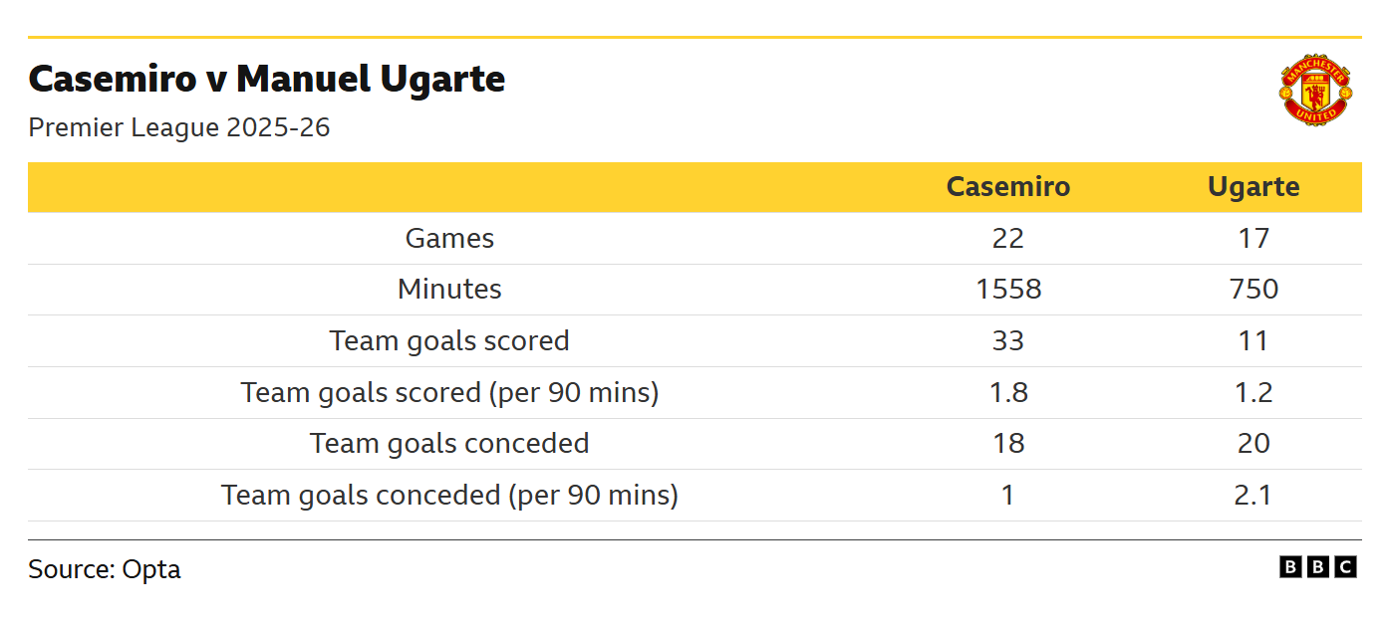Image resolution: width=1390 pixels, height=624 pixels.
Task: Click Casemiro's minutes value 1558
Action: [x=1007, y=290]
